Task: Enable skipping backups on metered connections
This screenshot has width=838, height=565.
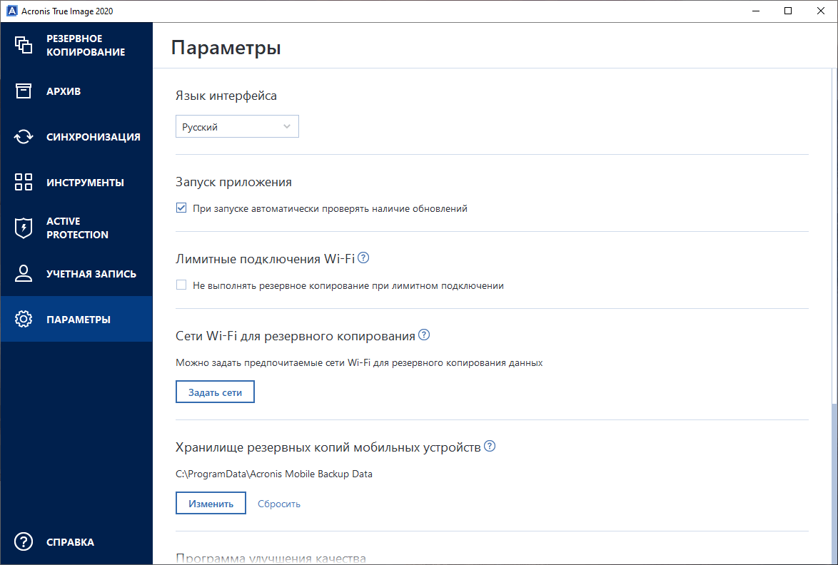Action: coord(181,285)
